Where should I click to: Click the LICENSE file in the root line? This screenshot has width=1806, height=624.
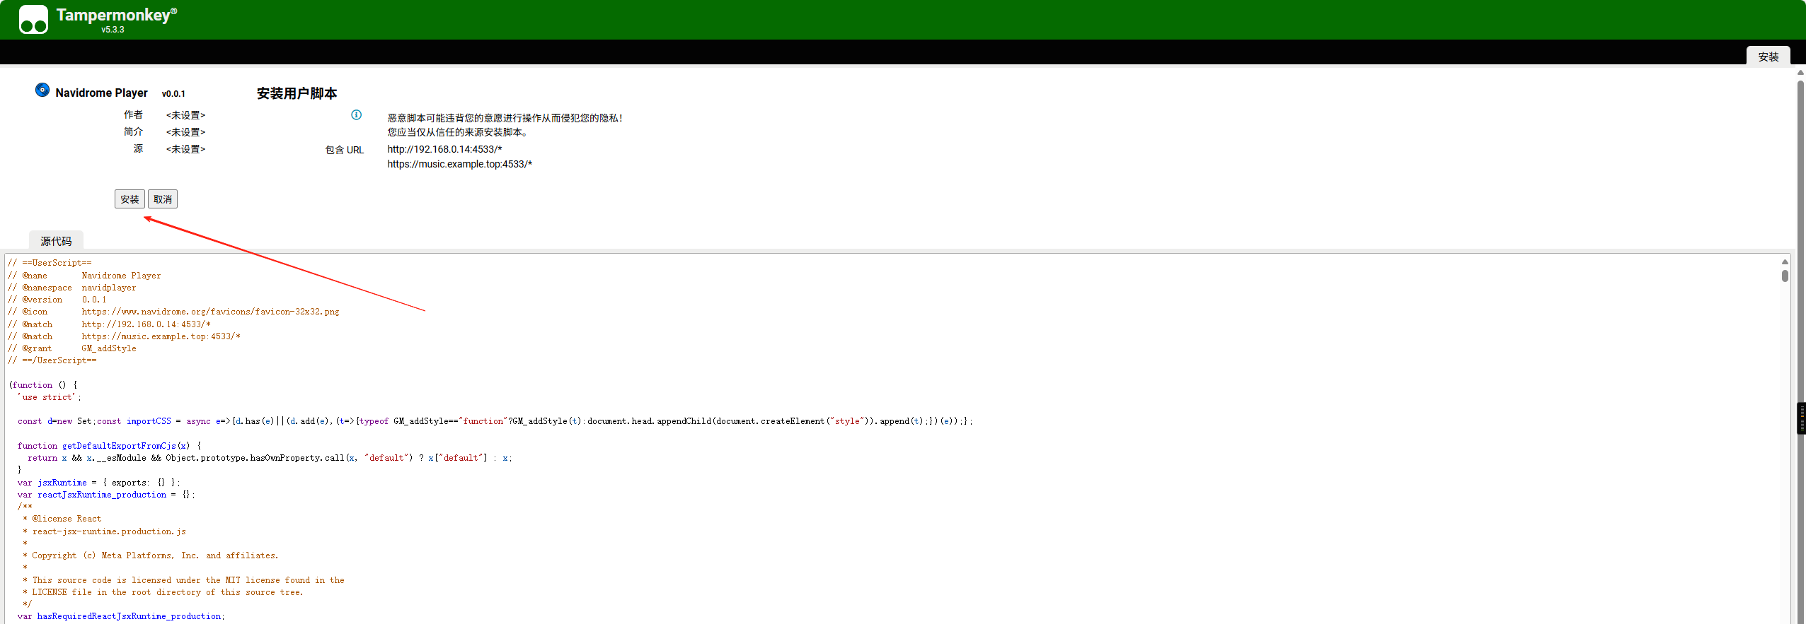pyautogui.click(x=163, y=592)
